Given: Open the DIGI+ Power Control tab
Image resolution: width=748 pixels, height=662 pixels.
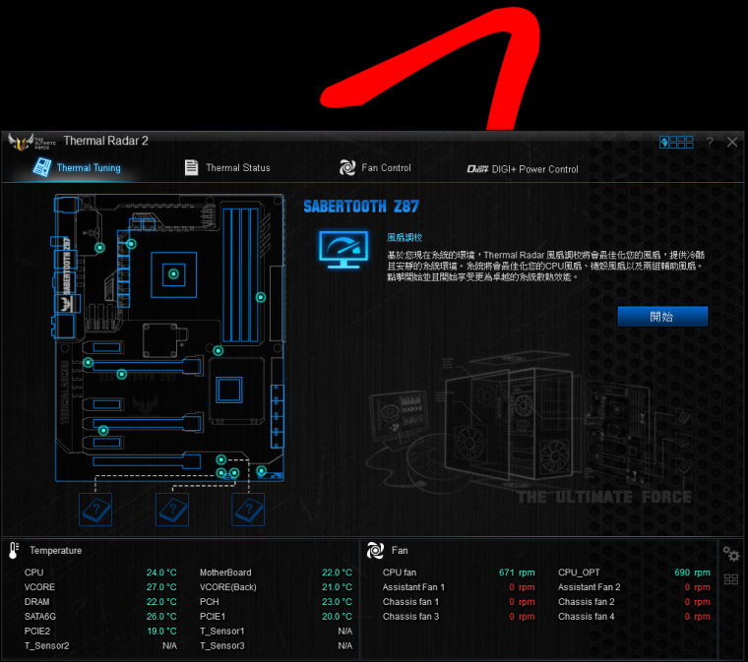Looking at the screenshot, I should pyautogui.click(x=523, y=169).
